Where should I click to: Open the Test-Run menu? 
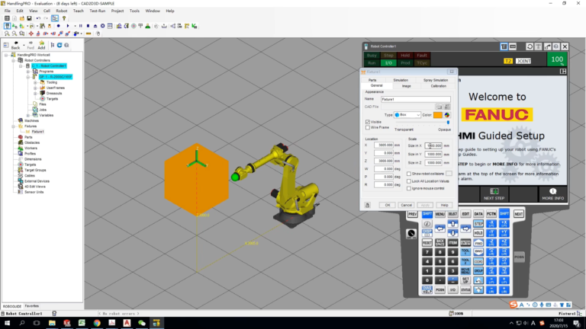[x=97, y=11]
